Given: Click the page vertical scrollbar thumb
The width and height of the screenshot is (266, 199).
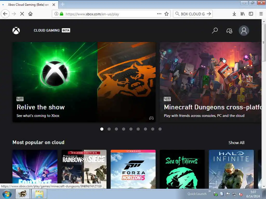Looking at the screenshot, I should point(264,43).
